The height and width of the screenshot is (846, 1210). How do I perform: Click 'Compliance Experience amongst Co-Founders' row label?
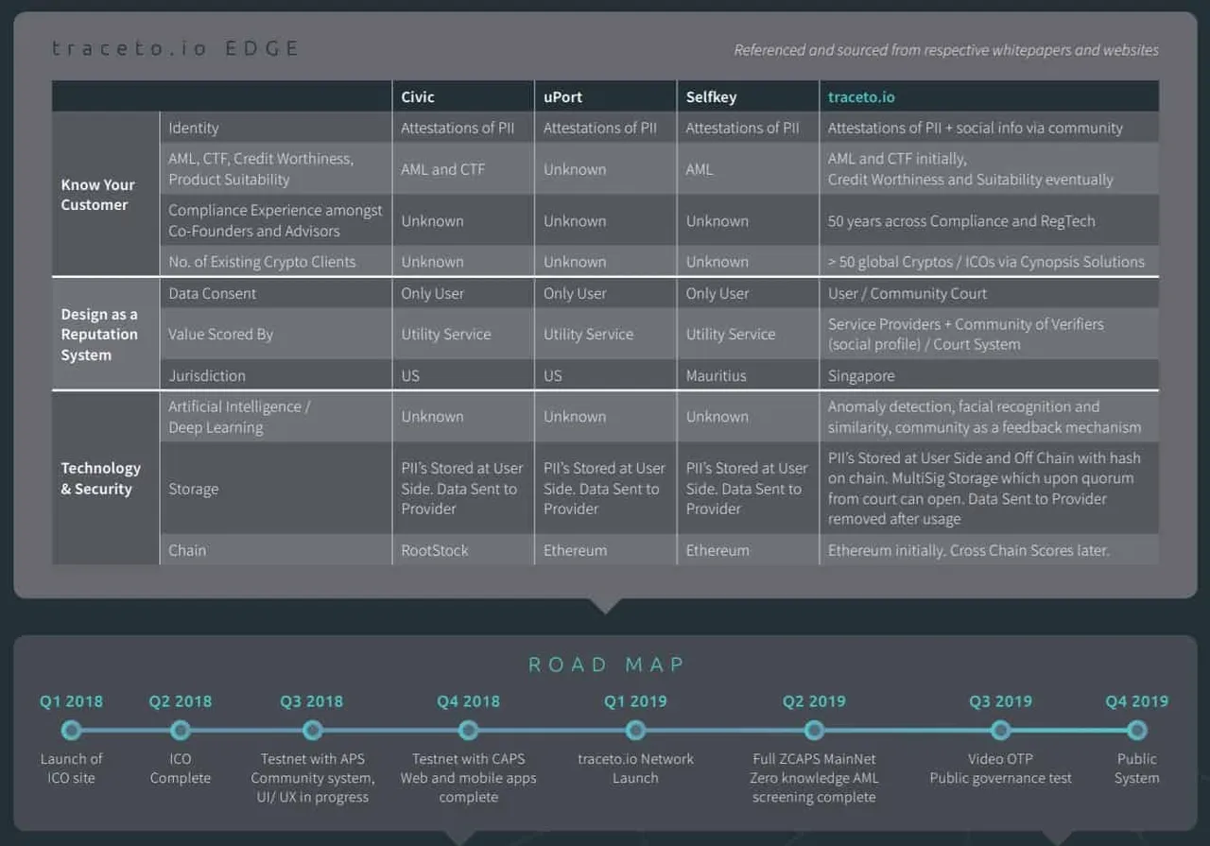coord(275,220)
